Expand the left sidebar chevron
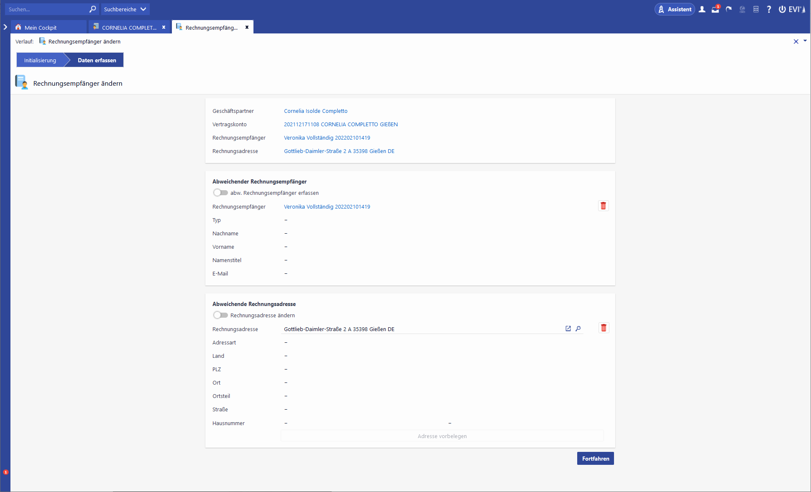 pos(5,27)
